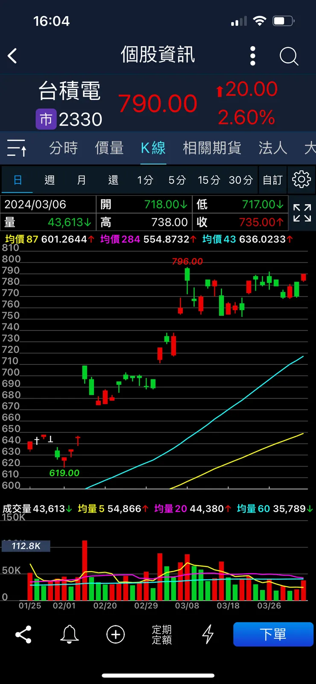Screen dimensions: 316x684
Task: Add stock with the plus circle icon
Action: 115,634
